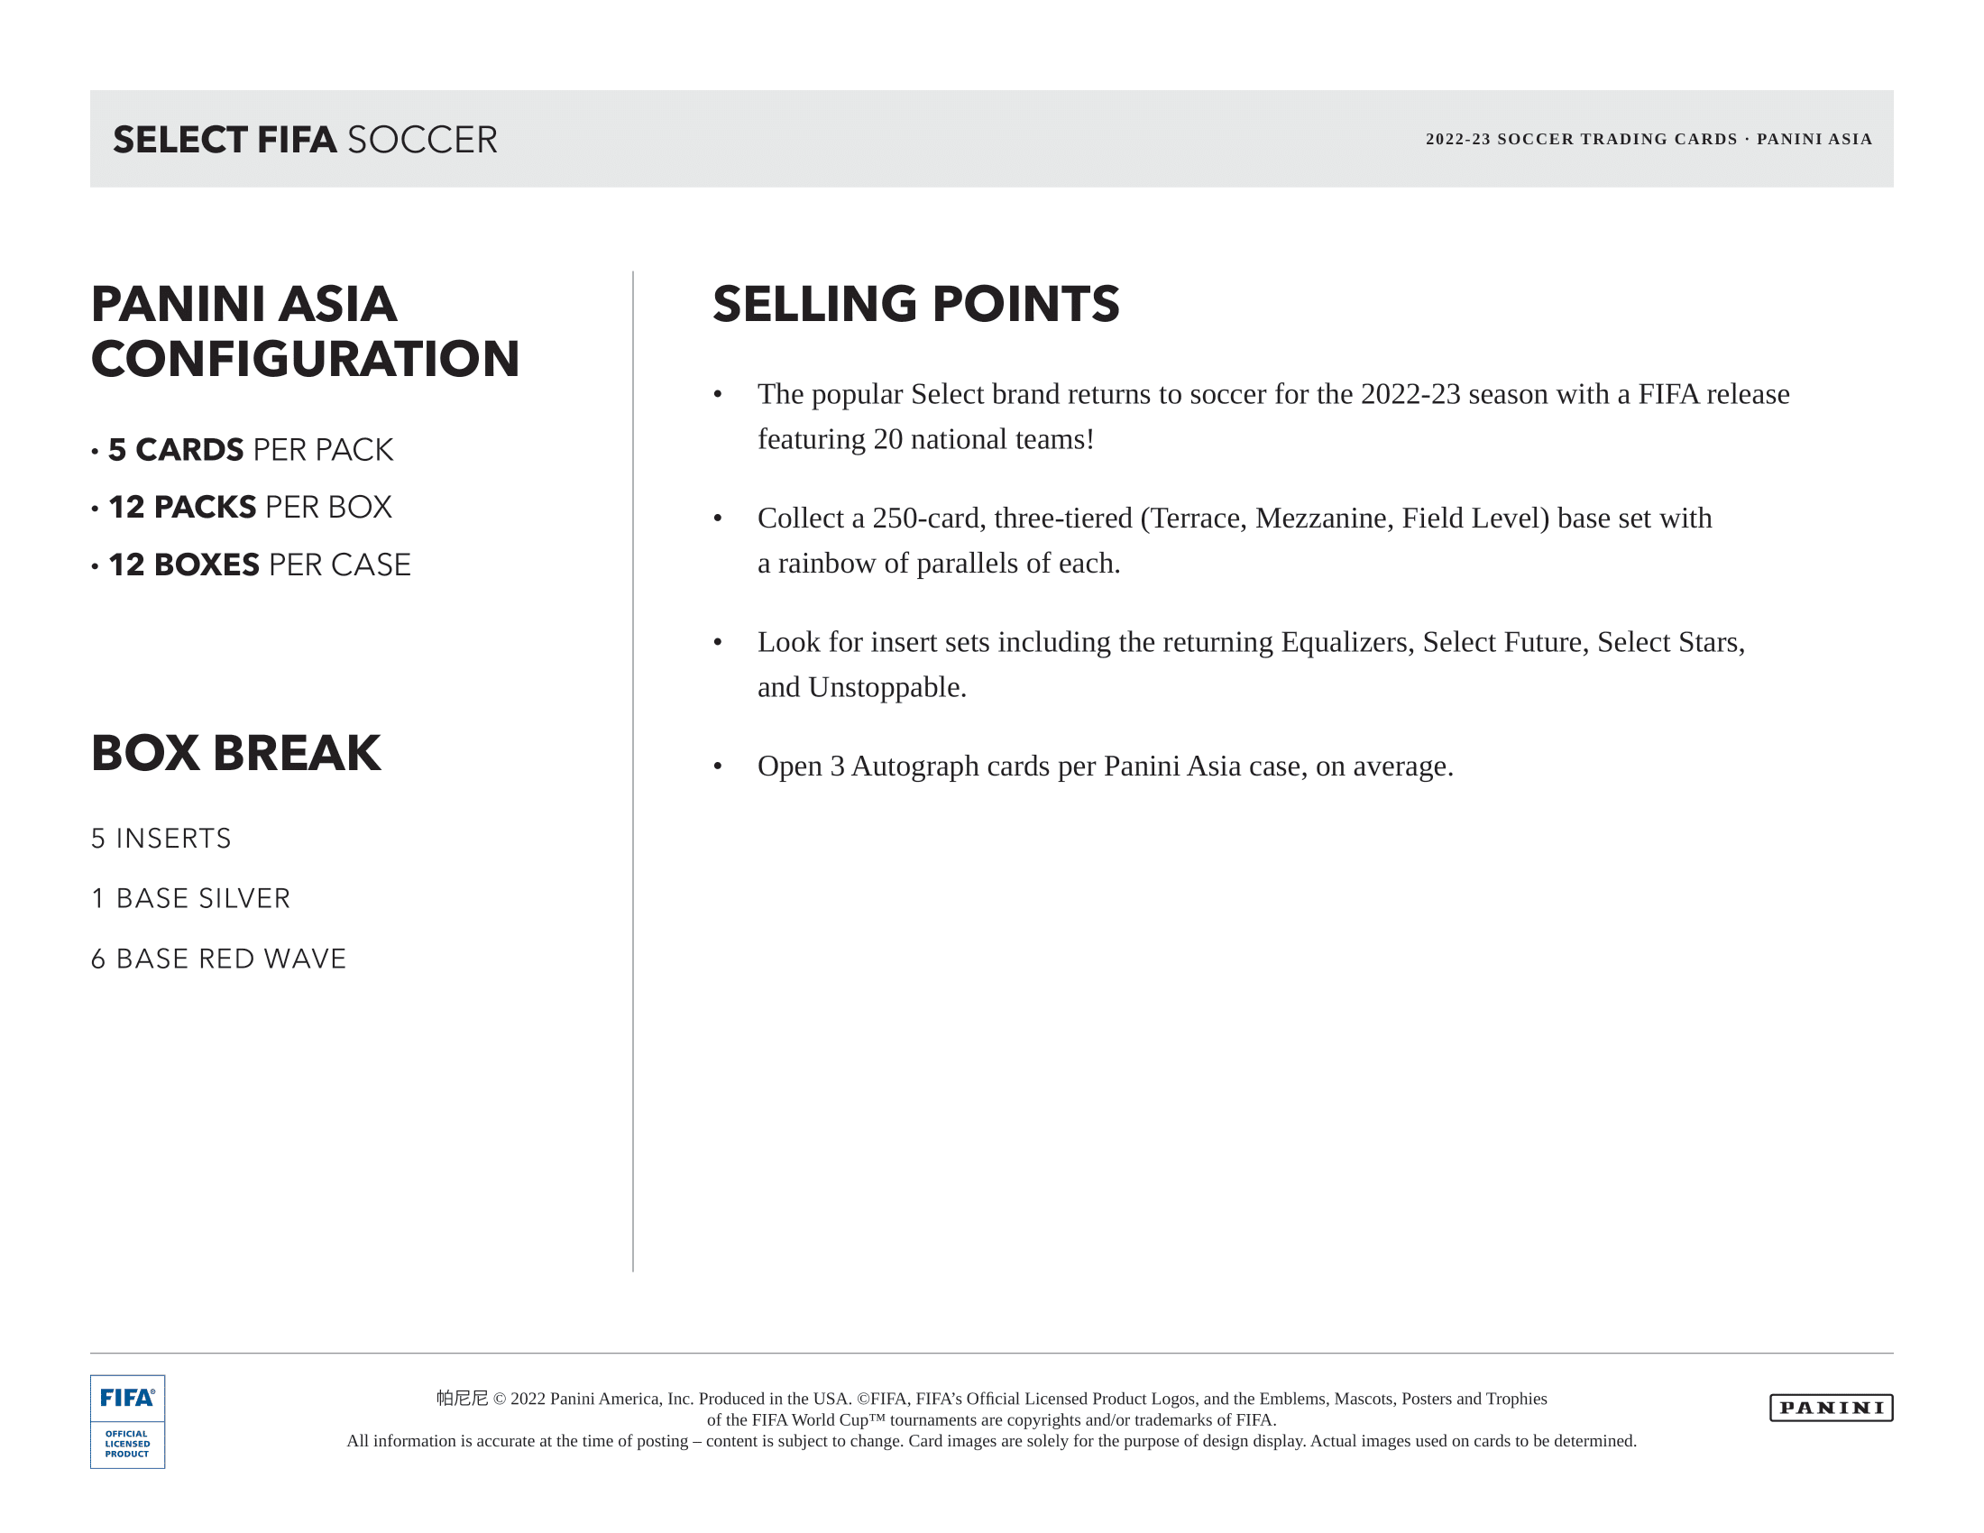The width and height of the screenshot is (1984, 1533).
Task: Click the Box Break heading
Action: (236, 753)
